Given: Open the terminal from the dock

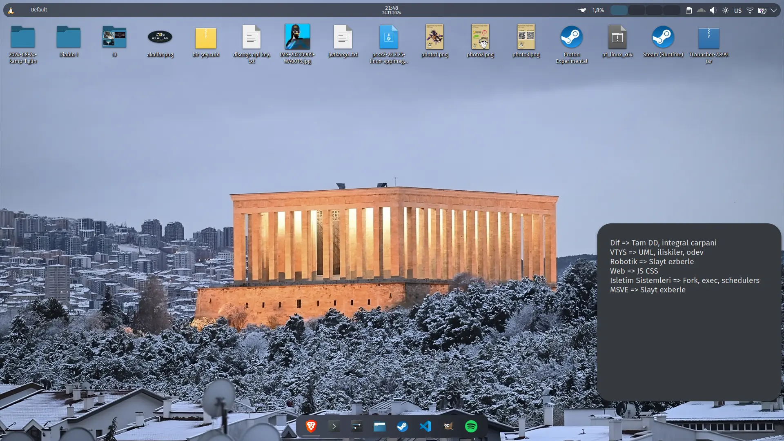Looking at the screenshot, I should 334,426.
